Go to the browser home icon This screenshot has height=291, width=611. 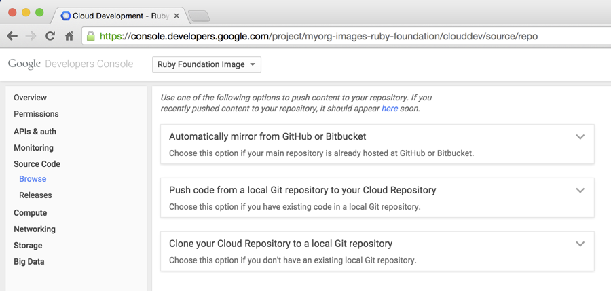pyautogui.click(x=69, y=36)
